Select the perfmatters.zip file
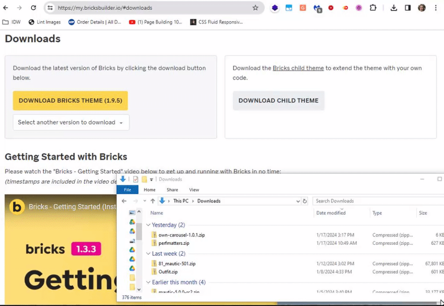Screen dimensions: 444x306 coord(174,243)
